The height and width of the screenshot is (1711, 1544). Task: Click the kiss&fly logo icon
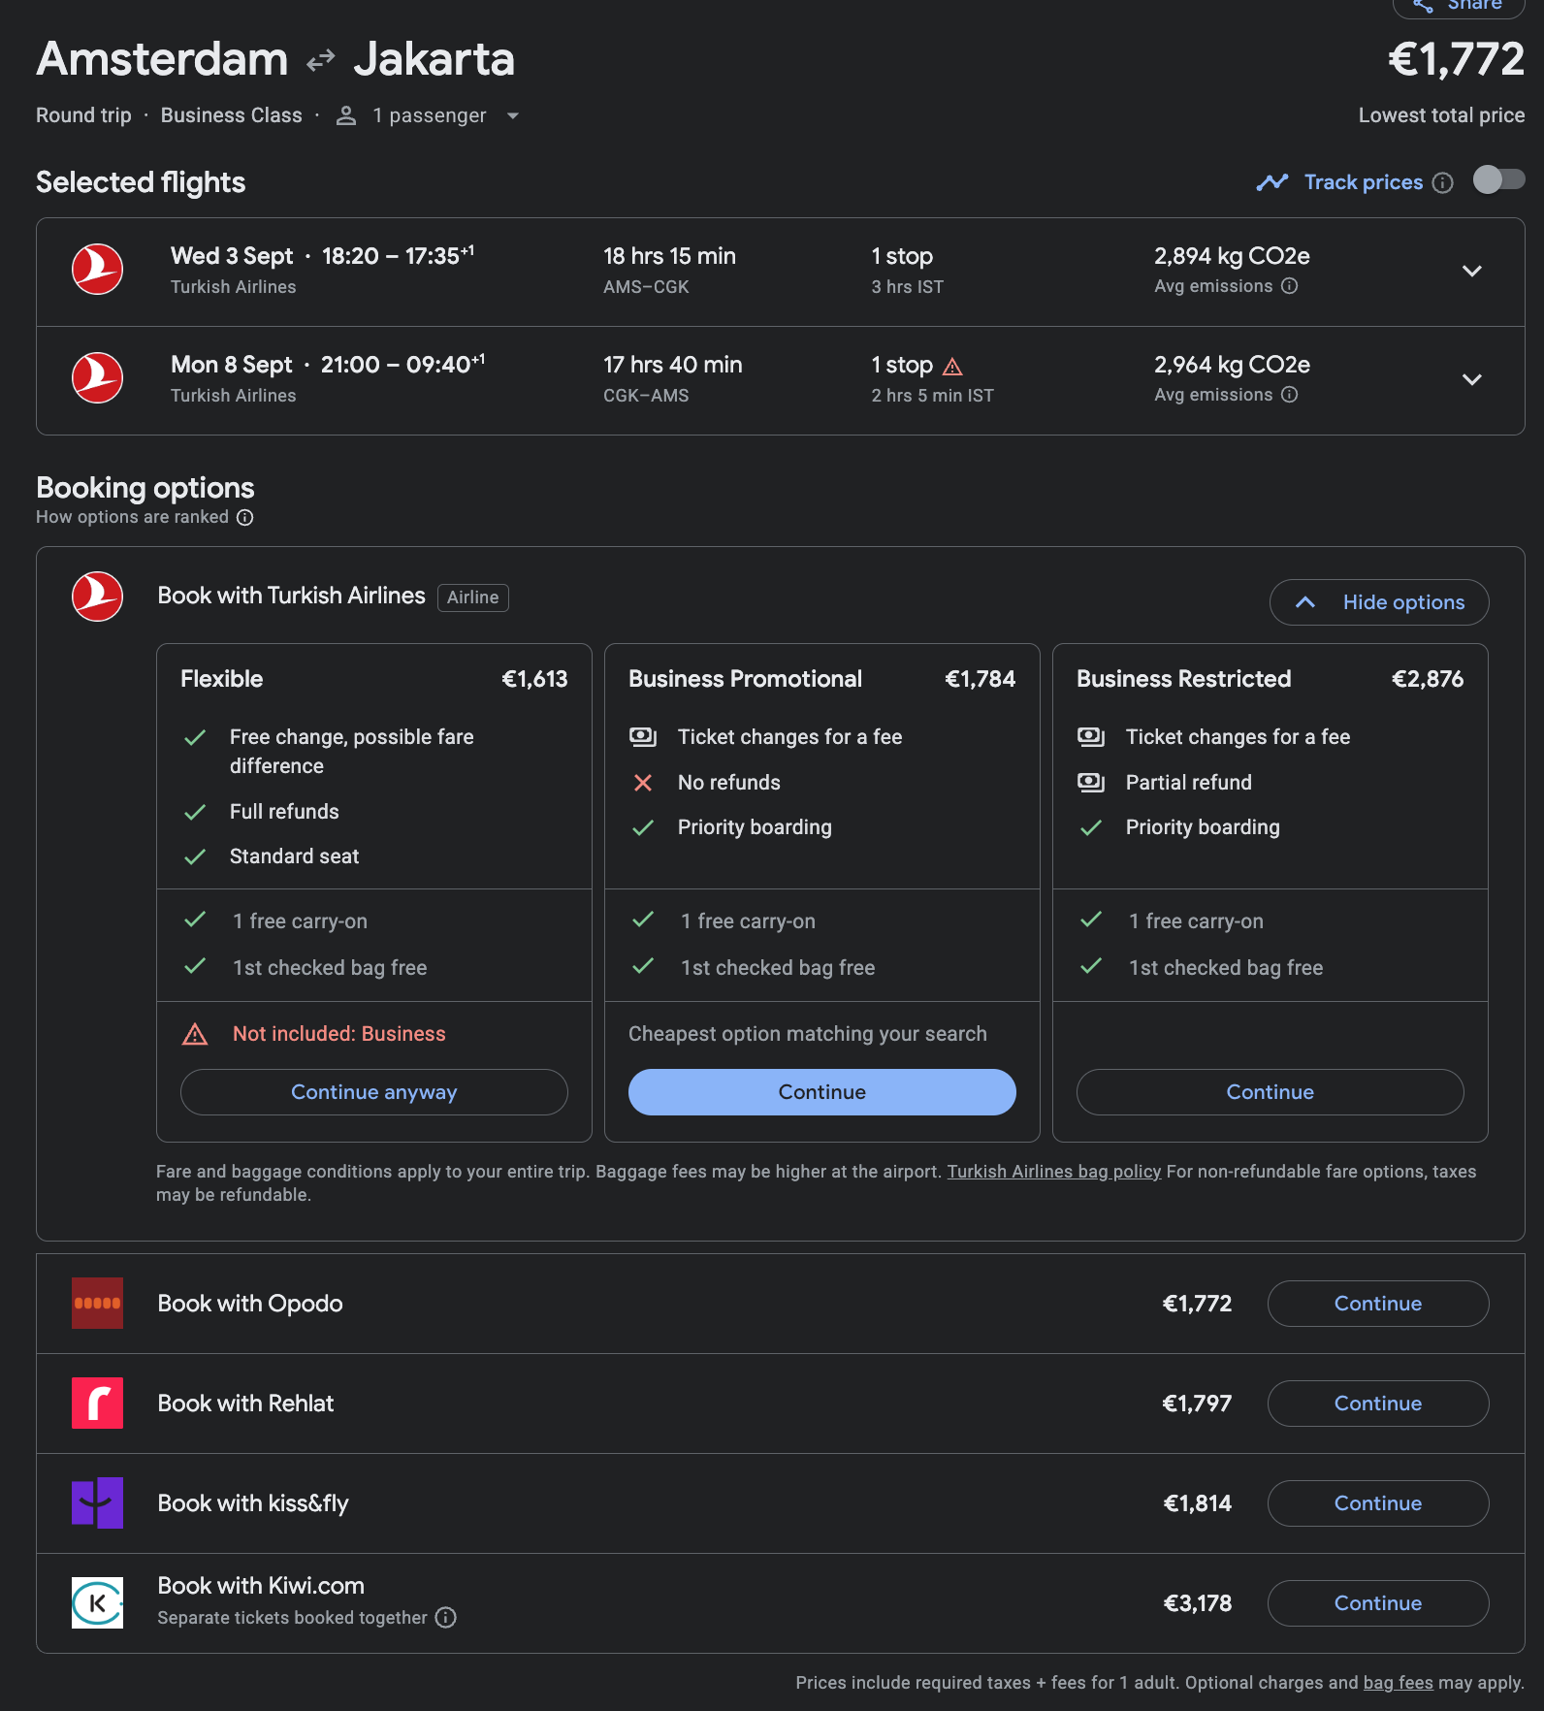pyautogui.click(x=97, y=1503)
